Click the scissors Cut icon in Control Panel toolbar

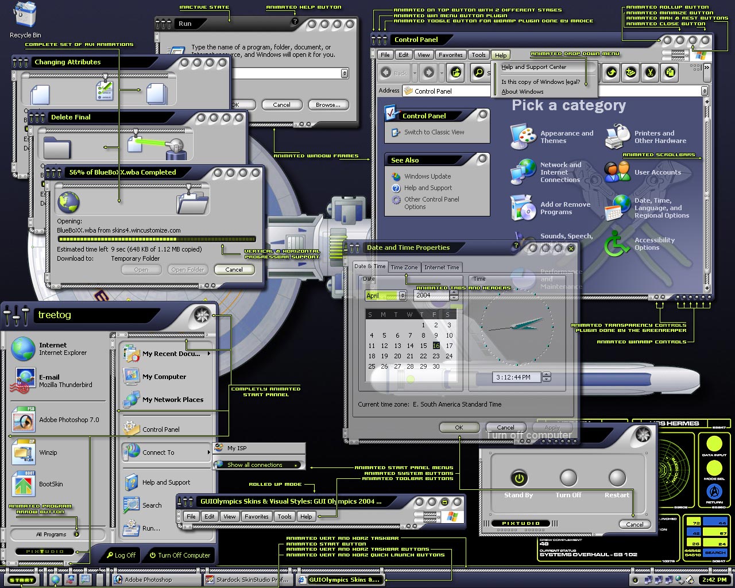650,72
